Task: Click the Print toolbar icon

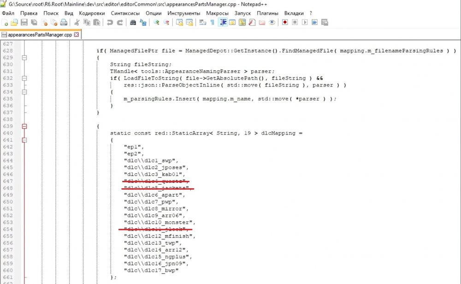Action: 64,22
